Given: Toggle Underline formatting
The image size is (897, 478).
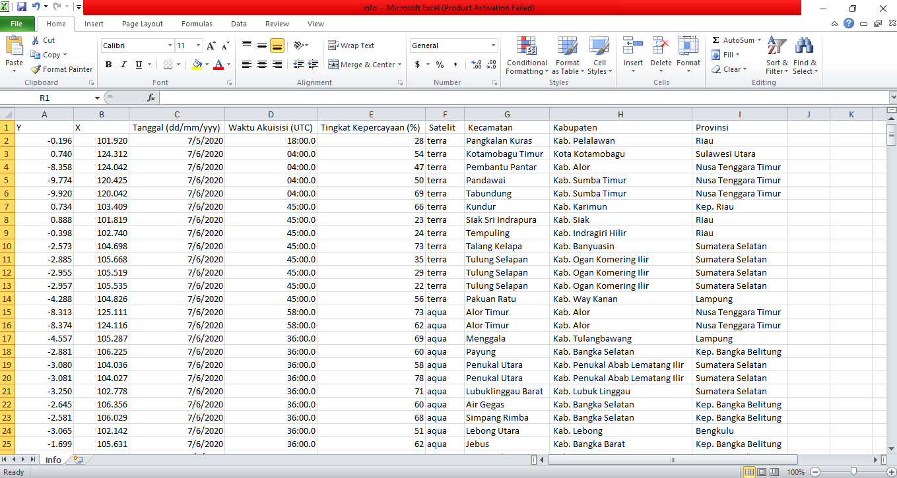Looking at the screenshot, I should point(139,65).
